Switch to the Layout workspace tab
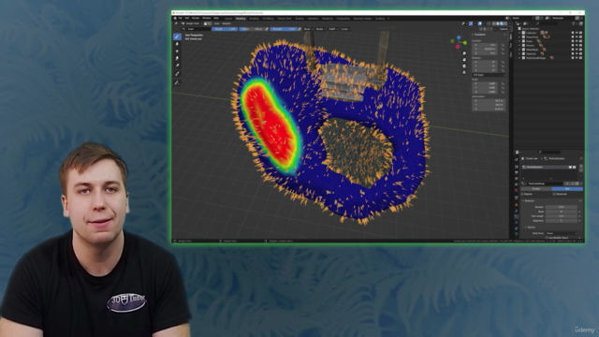Image resolution: width=599 pixels, height=337 pixels. [x=228, y=19]
